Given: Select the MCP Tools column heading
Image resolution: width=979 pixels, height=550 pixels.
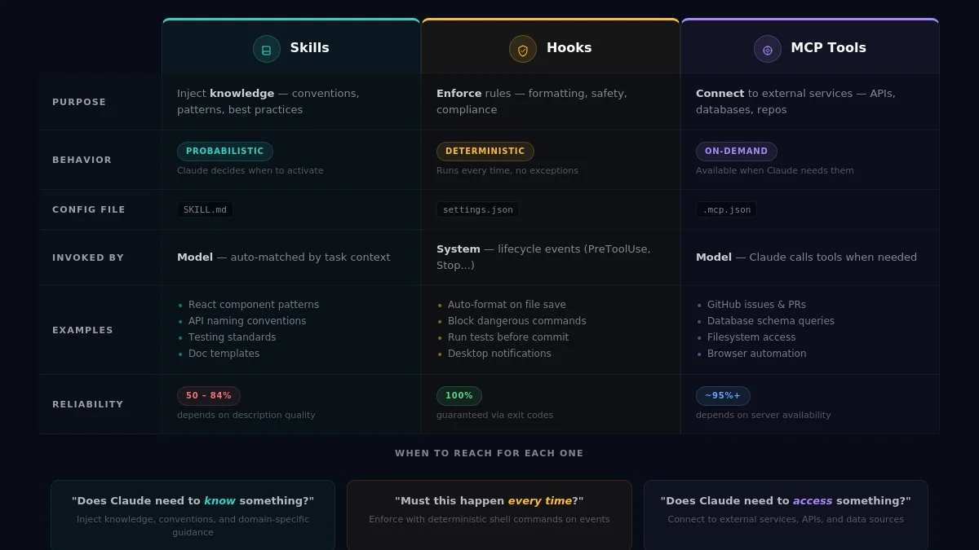Looking at the screenshot, I should pyautogui.click(x=829, y=48).
